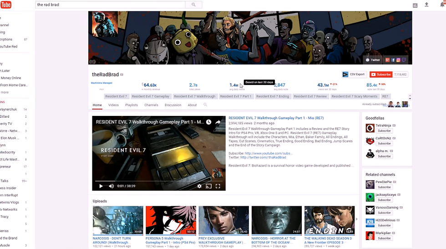The image size is (446, 249).
Task: Subscribe to CaRtOoNz
Action: click(384, 144)
